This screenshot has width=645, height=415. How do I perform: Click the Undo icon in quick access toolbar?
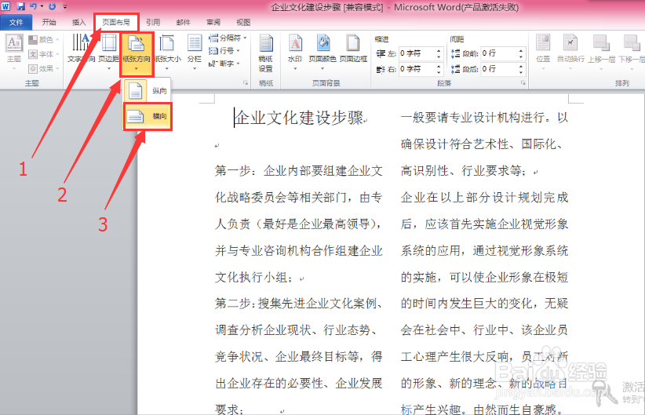[33, 6]
